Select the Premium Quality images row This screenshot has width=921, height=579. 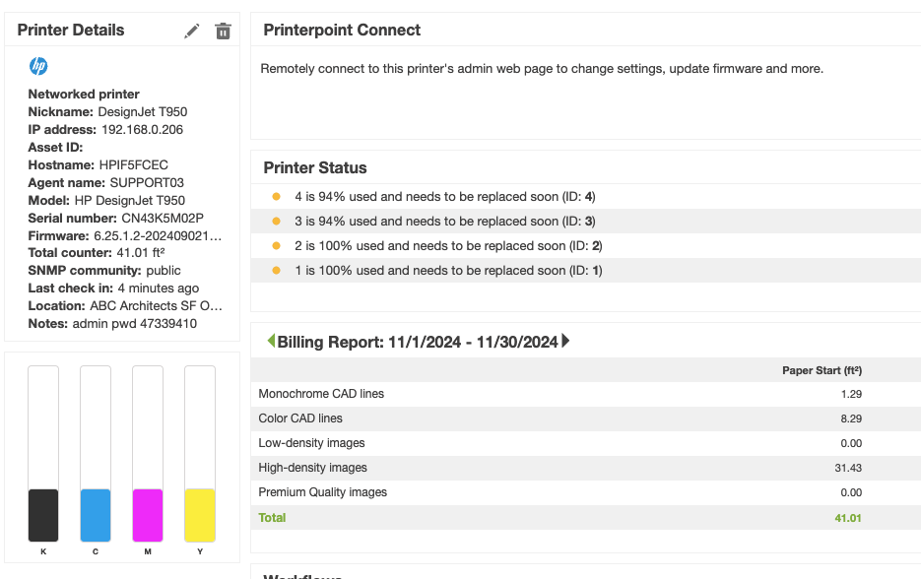586,492
